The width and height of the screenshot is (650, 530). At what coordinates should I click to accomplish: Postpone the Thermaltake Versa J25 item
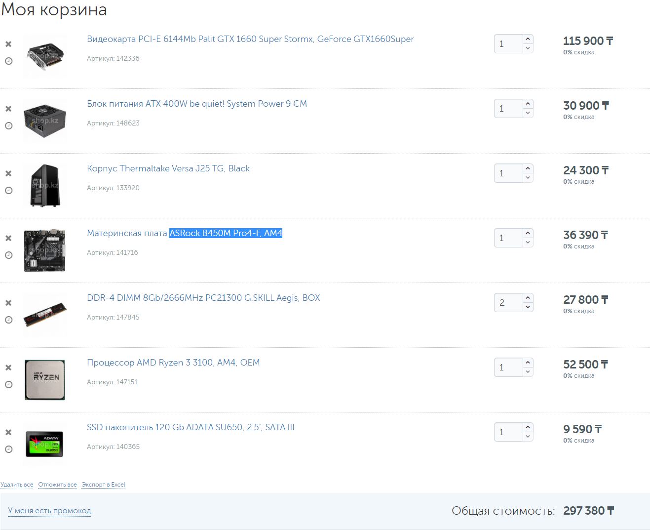tap(8, 191)
